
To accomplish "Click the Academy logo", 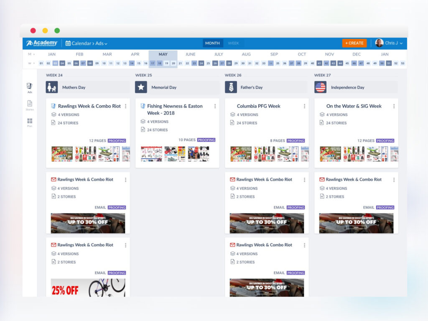I will click(x=42, y=43).
